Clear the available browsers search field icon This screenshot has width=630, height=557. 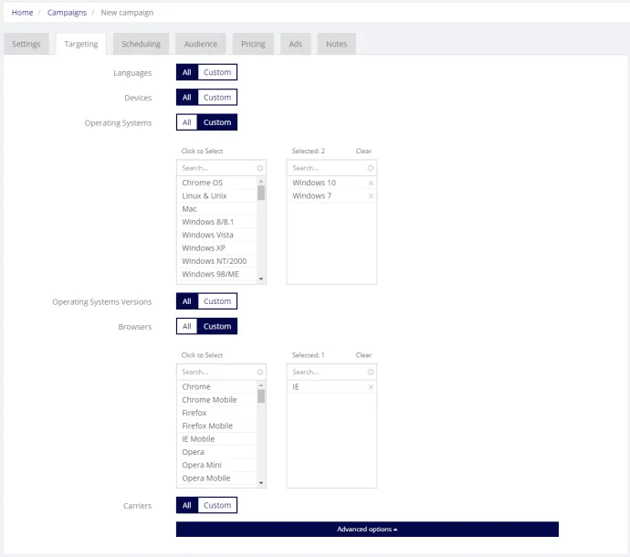click(x=260, y=373)
